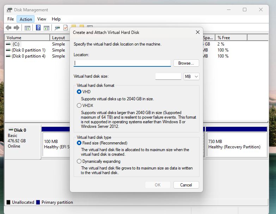
Task: Click the greyed-out OK button
Action: 158,185
